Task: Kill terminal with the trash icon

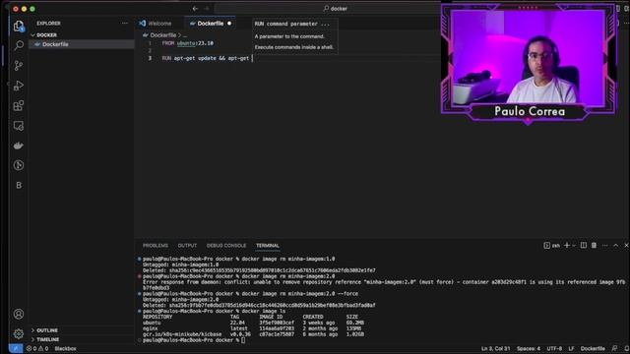Action: pos(594,245)
